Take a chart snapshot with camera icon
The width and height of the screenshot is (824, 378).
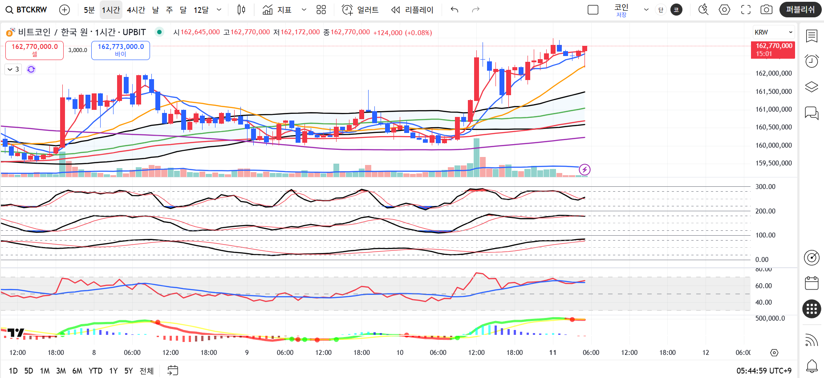click(766, 10)
